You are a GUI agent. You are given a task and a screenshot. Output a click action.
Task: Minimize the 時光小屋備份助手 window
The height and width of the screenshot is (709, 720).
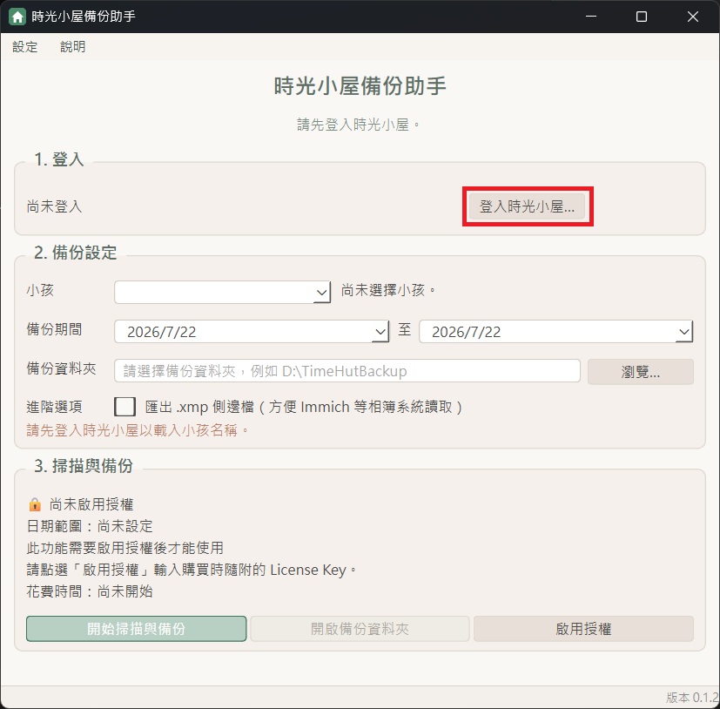591,17
